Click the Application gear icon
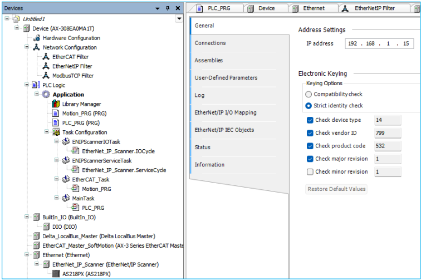Screen dimensions: 421x280 coord(46,95)
